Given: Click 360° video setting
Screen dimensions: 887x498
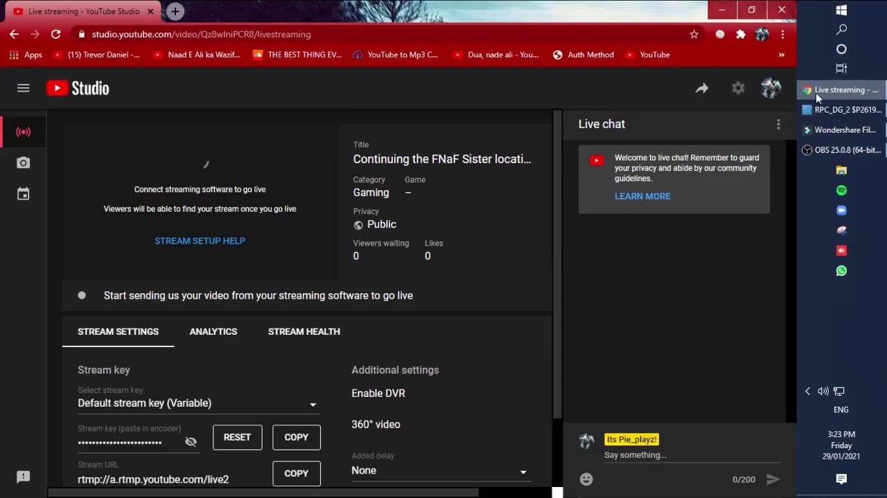Looking at the screenshot, I should click(x=376, y=424).
